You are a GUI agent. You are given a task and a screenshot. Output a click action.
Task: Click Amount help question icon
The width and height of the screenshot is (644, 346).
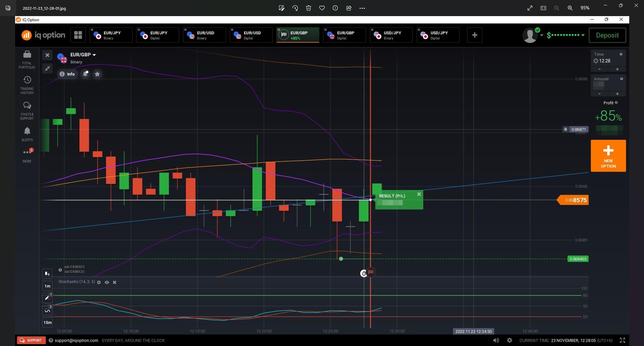pos(621,79)
